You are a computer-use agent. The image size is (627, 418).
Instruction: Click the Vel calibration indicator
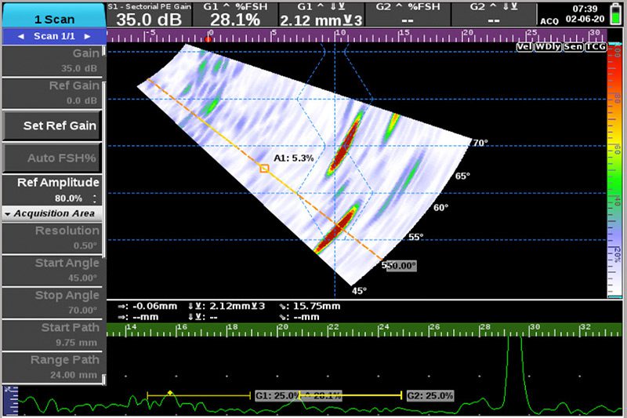[524, 47]
